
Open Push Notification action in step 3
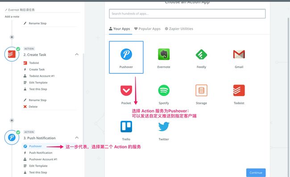click(x=41, y=153)
